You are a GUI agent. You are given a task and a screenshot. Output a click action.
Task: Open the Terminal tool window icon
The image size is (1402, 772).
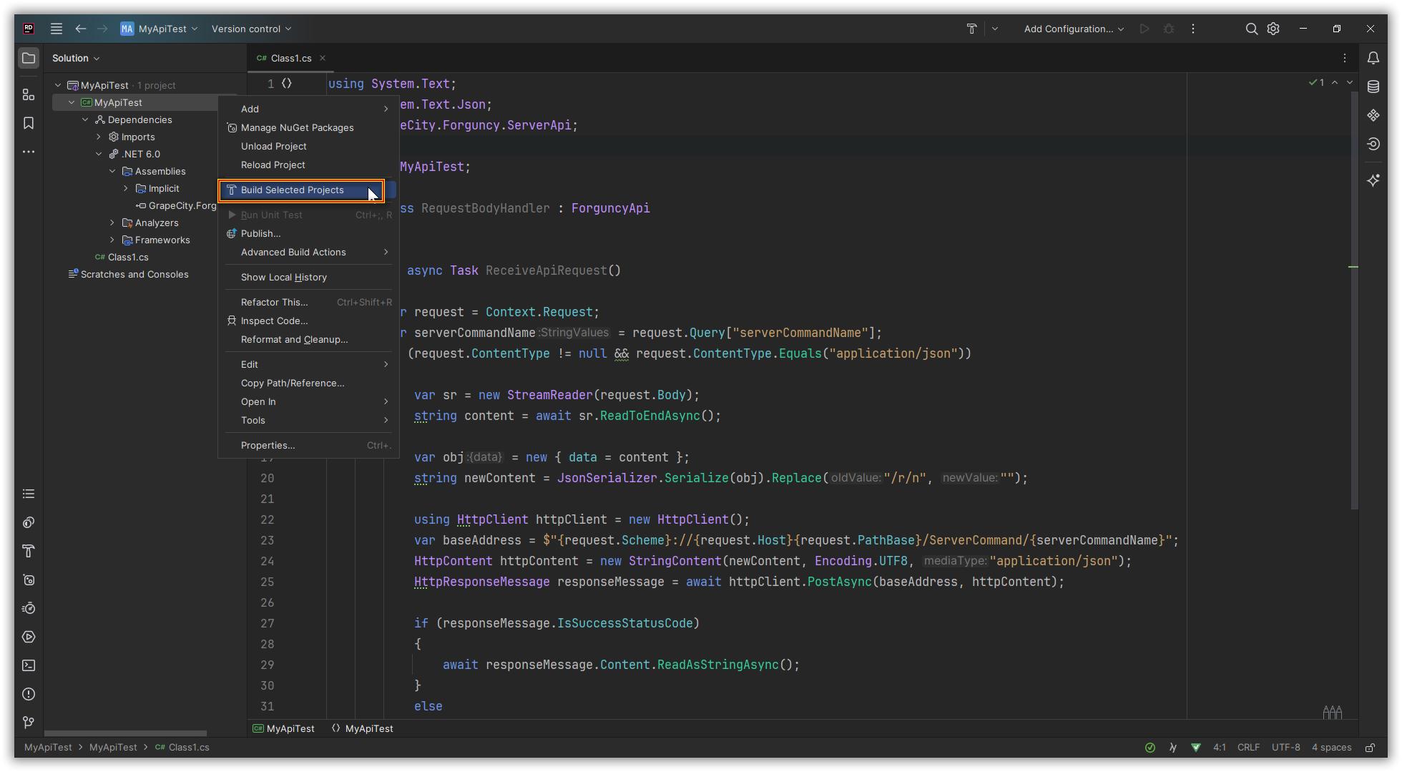click(x=29, y=665)
